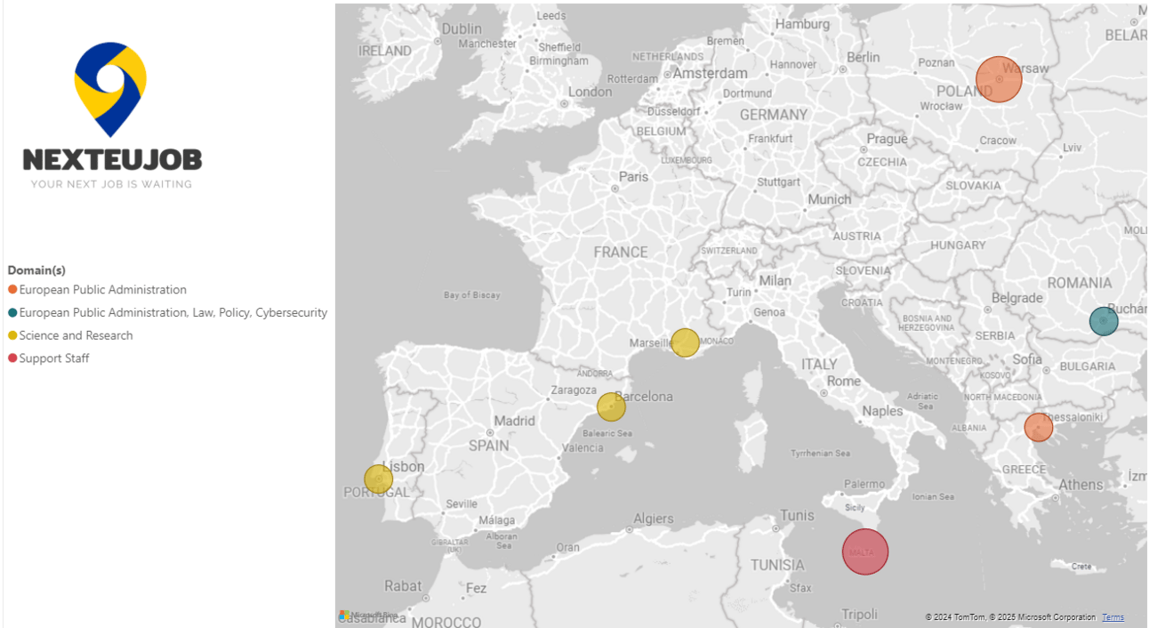Click red legend dot for Support Staff
1149x628 pixels.
[12, 358]
